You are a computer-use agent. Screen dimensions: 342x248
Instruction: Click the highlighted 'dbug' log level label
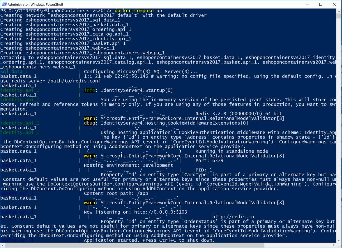coord(89,123)
